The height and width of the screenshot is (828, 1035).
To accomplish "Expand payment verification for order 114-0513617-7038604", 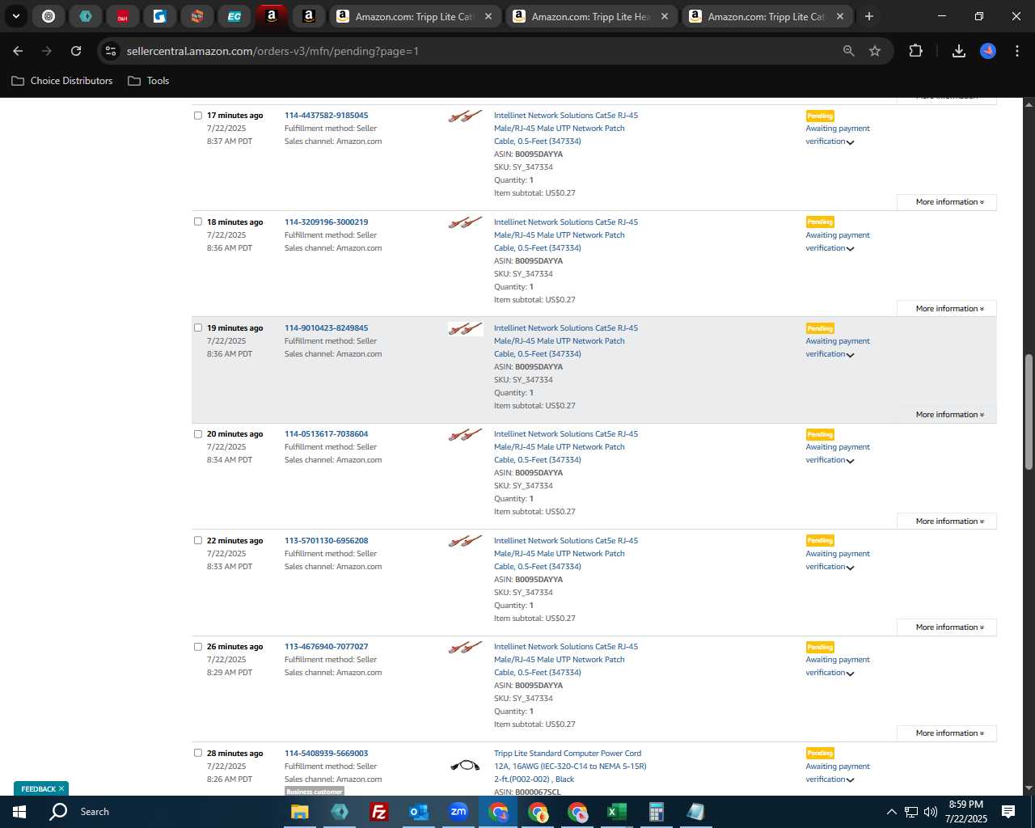I will coord(850,461).
